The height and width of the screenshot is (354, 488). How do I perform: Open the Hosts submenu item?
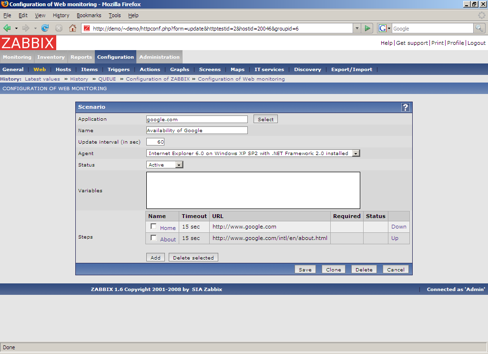click(63, 70)
